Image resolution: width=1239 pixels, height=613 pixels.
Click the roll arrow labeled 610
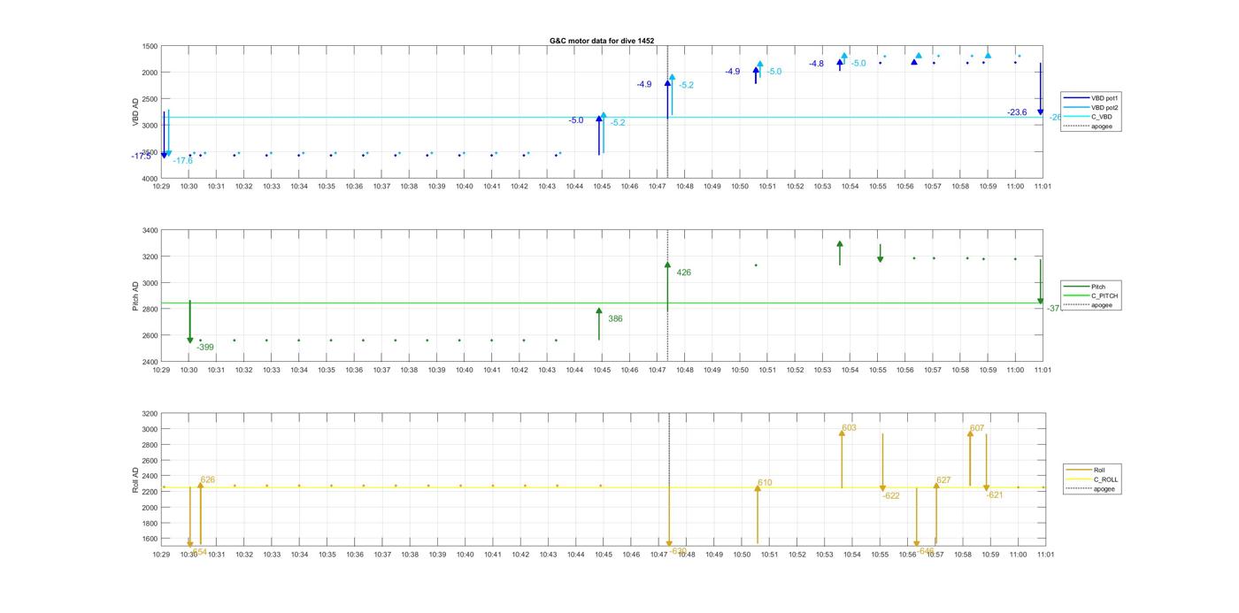[x=758, y=514]
